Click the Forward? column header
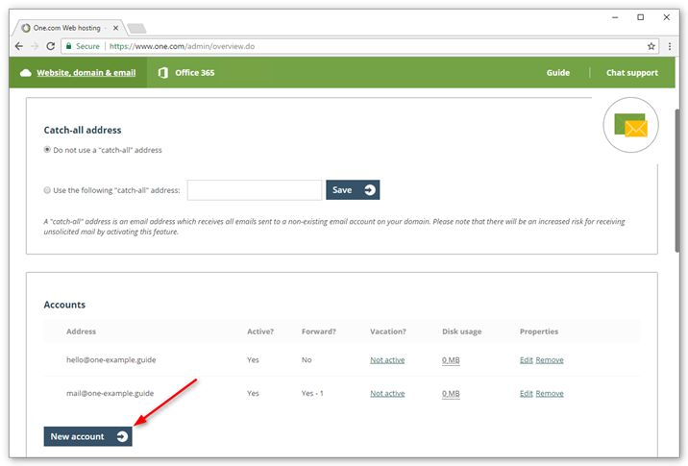The height and width of the screenshot is (466, 688). 319,331
